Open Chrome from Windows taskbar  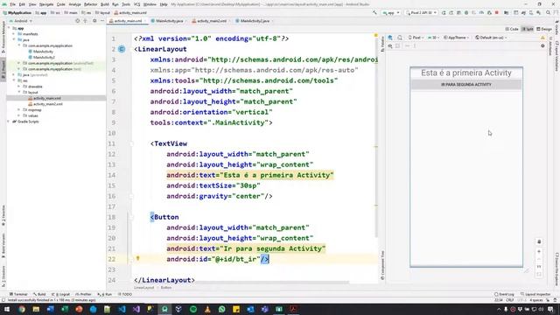(22, 309)
